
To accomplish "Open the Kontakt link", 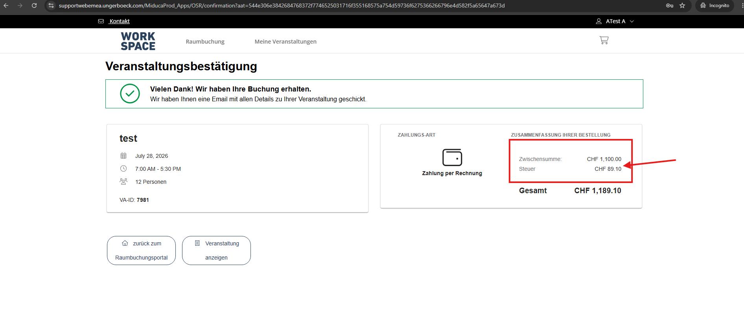I will (x=120, y=21).
